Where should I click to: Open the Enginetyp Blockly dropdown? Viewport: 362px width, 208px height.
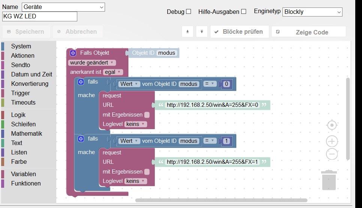312,12
